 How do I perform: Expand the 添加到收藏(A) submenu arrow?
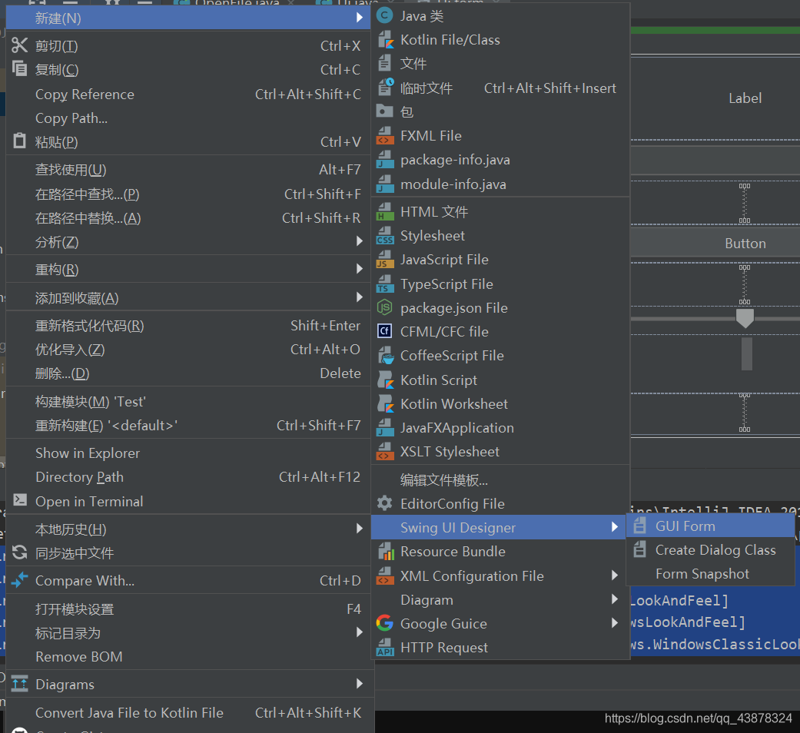(x=359, y=297)
